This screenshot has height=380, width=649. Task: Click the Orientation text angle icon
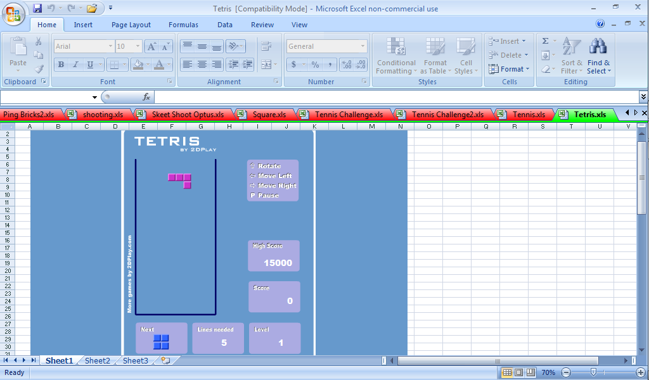(234, 46)
